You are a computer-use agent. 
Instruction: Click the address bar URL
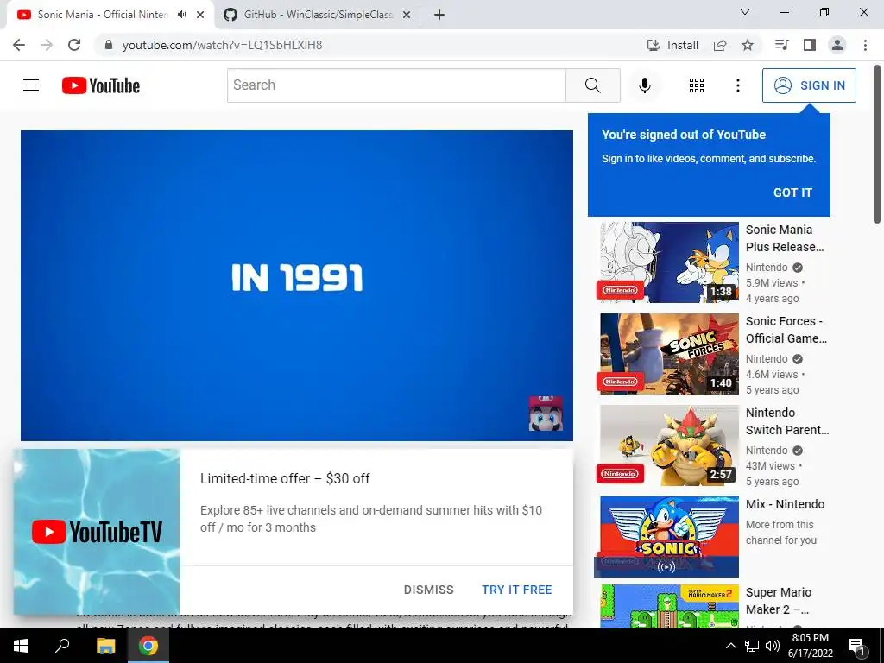coord(222,45)
